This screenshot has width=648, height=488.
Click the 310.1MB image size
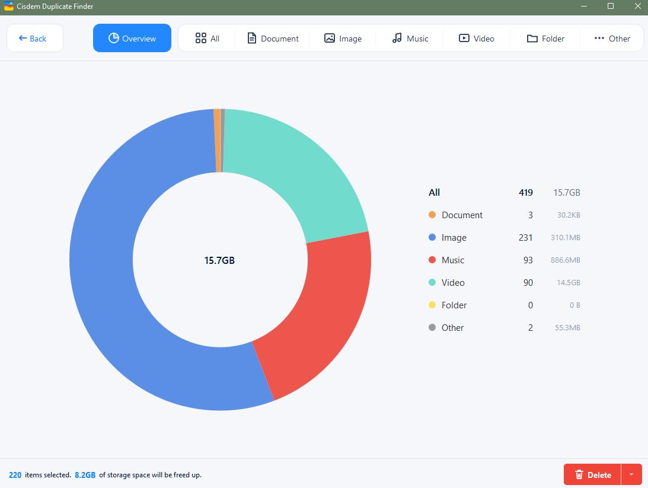tap(566, 238)
